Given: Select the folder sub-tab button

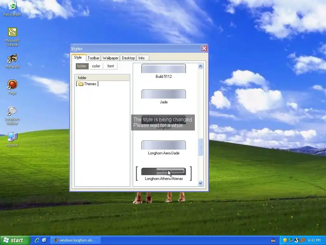Looking at the screenshot, I should [x=82, y=66].
